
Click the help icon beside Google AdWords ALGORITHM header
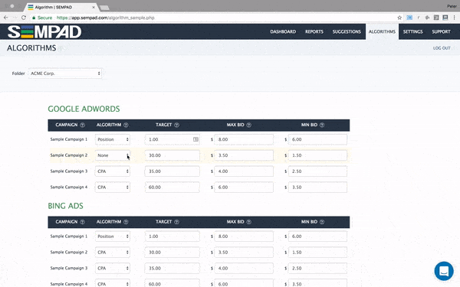tap(126, 125)
